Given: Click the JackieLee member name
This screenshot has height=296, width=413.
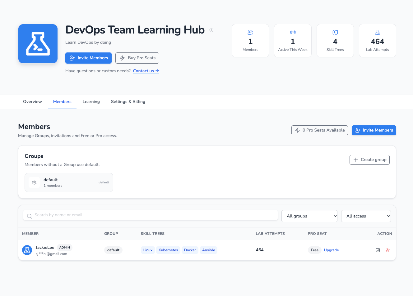Looking at the screenshot, I should tap(45, 247).
